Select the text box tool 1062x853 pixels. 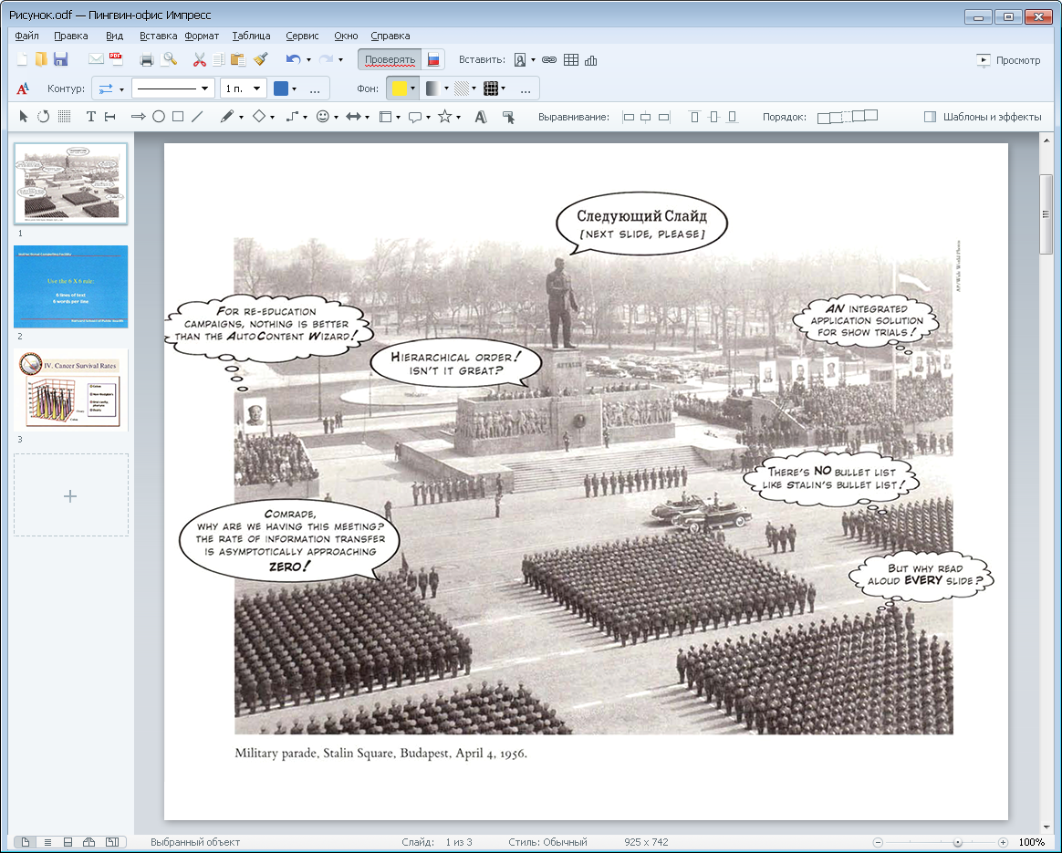(x=90, y=117)
